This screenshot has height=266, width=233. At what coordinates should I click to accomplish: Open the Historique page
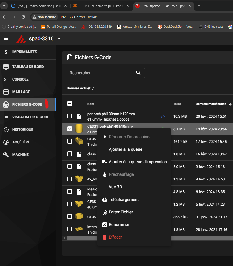click(x=28, y=129)
